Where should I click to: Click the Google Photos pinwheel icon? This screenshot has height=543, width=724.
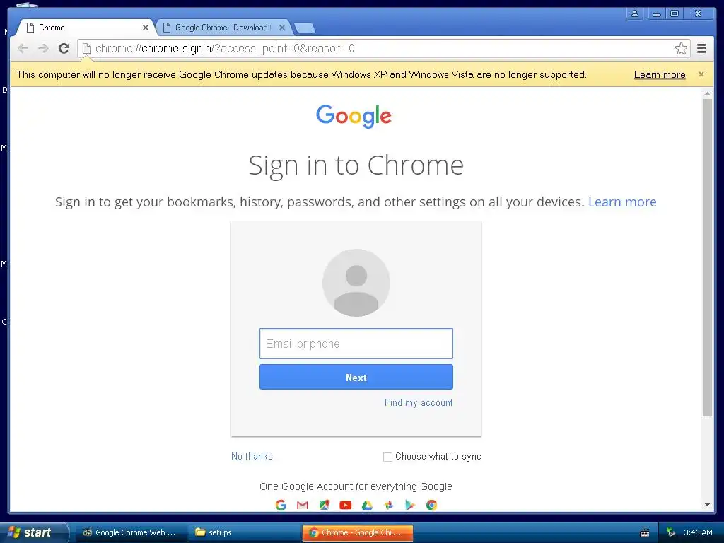pos(389,505)
